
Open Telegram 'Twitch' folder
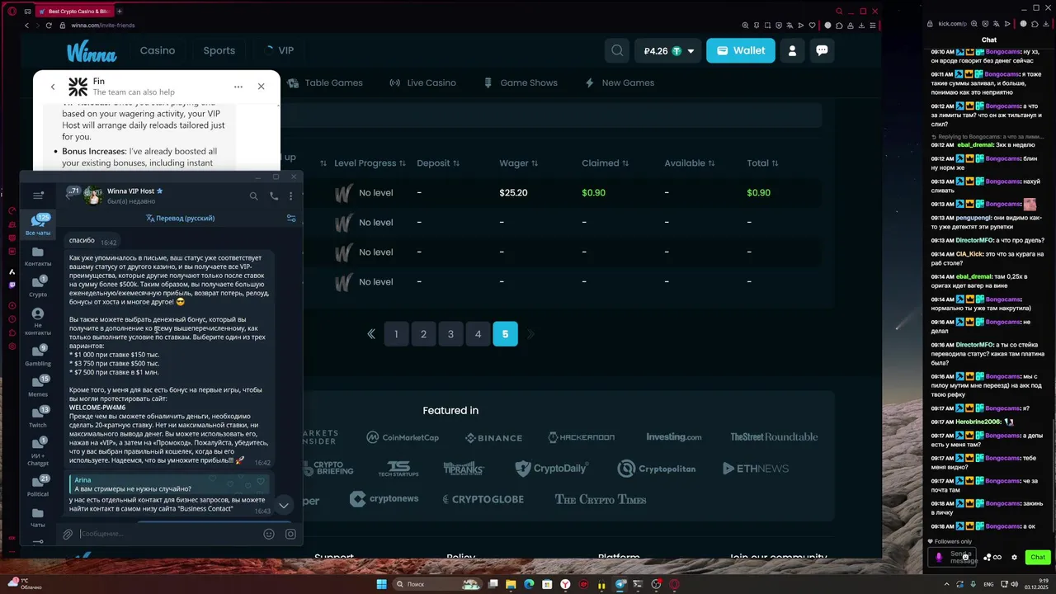[38, 417]
